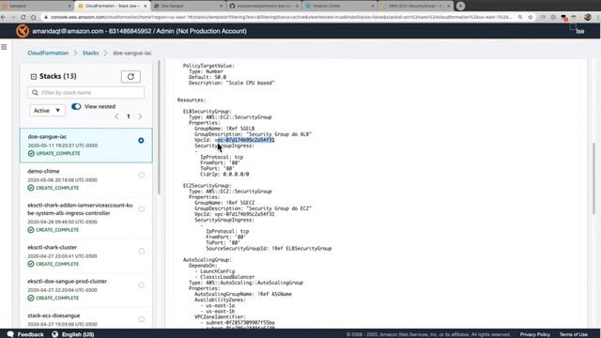Open the Feedback link in footer
Image resolution: width=601 pixels, height=338 pixels.
[x=31, y=334]
